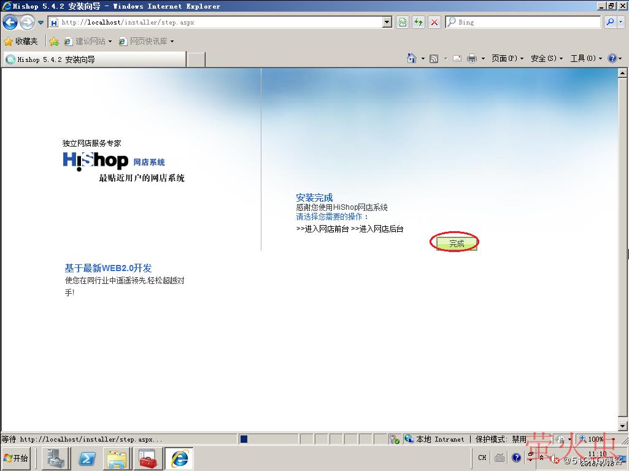Select the Hishop 5.4.2 安装向导 tab

(92, 59)
